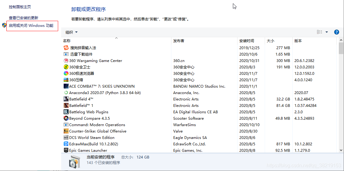Click publisher WarfareSims cell
Image resolution: width=344 pixels, height=171 pixels.
185,125
